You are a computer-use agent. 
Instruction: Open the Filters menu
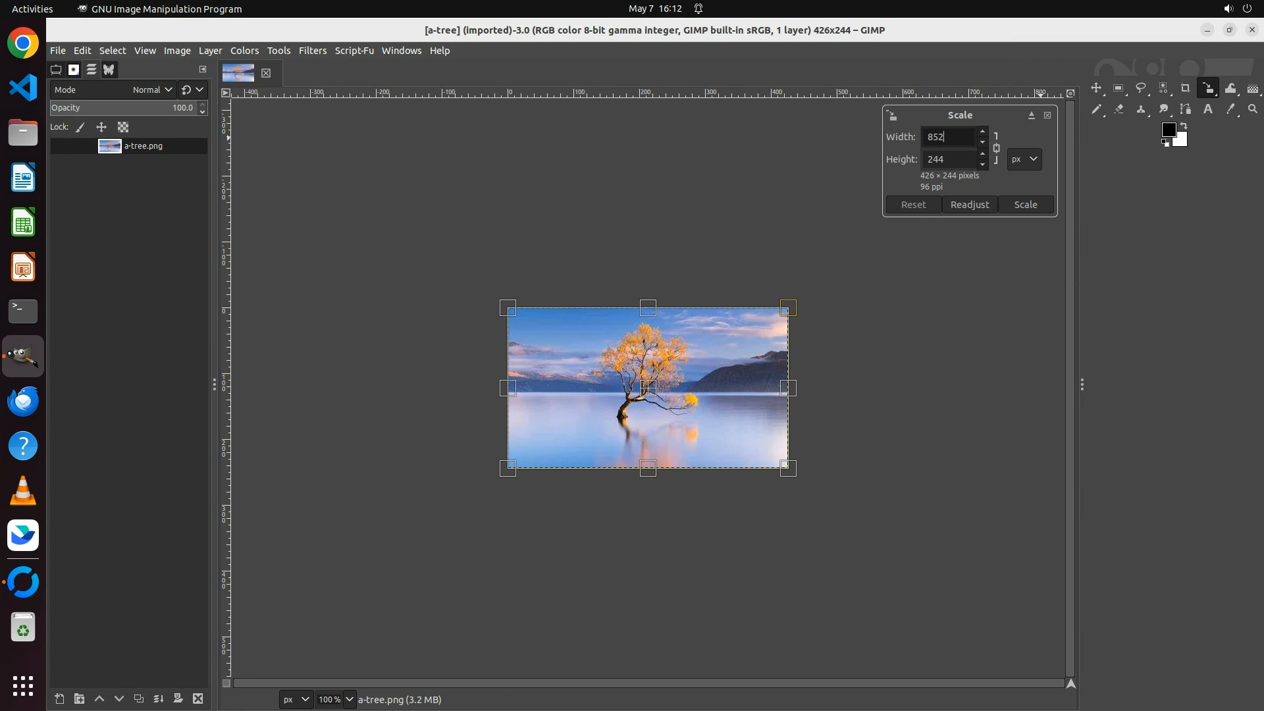[312, 51]
